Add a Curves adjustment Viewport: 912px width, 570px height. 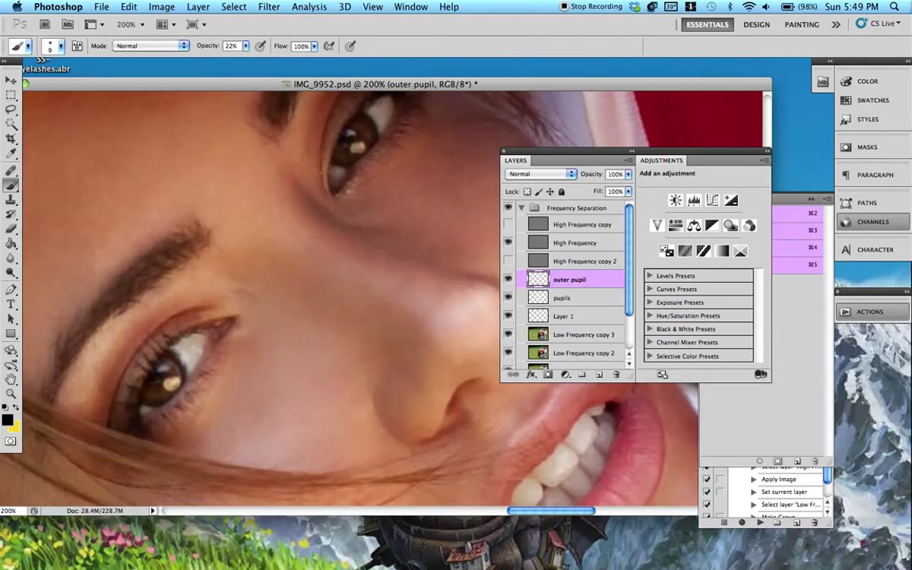coord(712,201)
